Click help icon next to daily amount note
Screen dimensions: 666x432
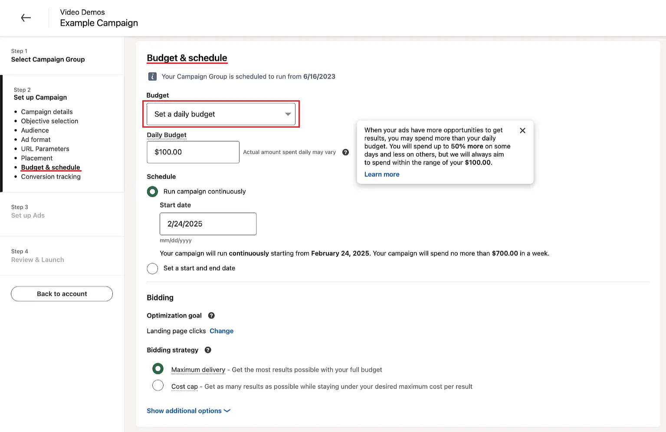[345, 152]
